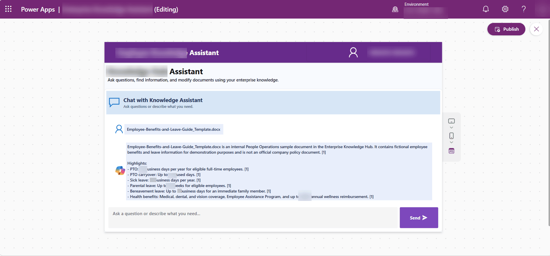The image size is (550, 256).
Task: Open the help question mark
Action: 524,9
